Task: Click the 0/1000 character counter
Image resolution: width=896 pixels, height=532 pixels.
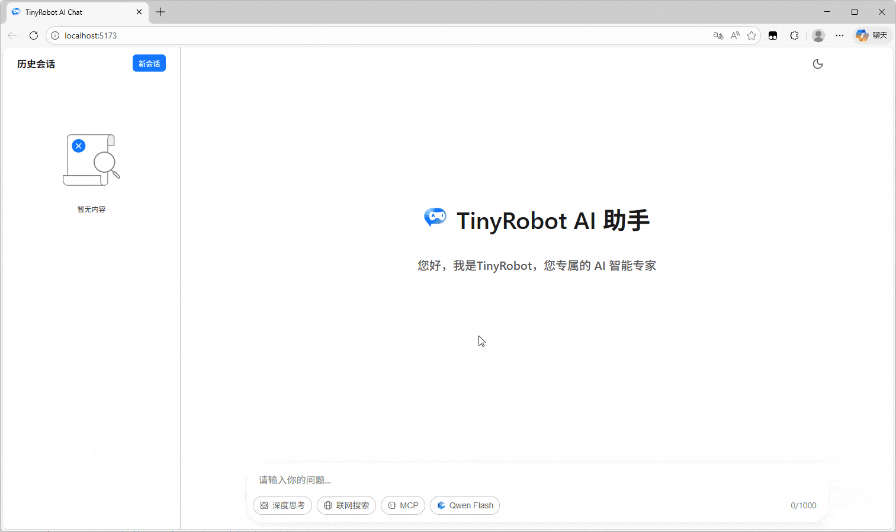Action: [x=804, y=505]
